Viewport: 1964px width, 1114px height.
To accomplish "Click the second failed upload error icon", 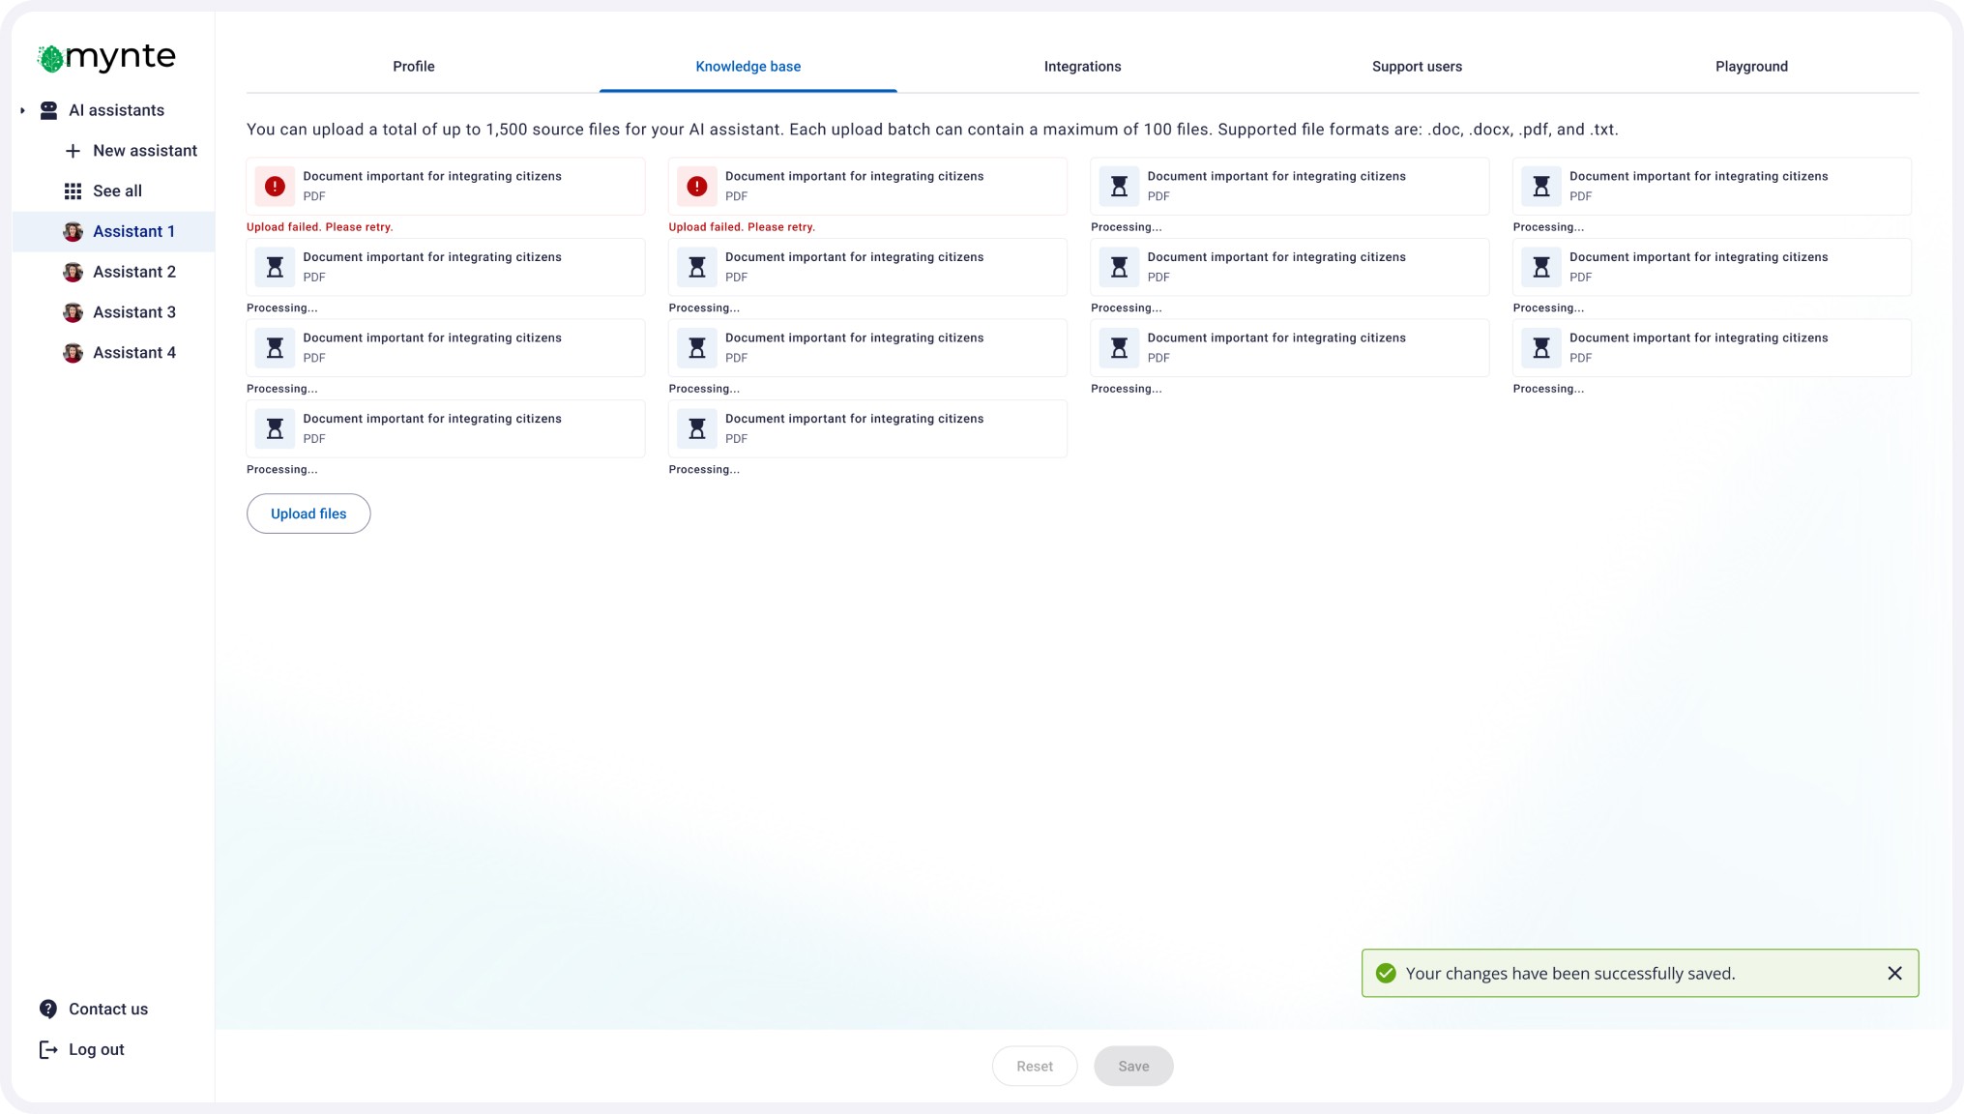I will 696,187.
